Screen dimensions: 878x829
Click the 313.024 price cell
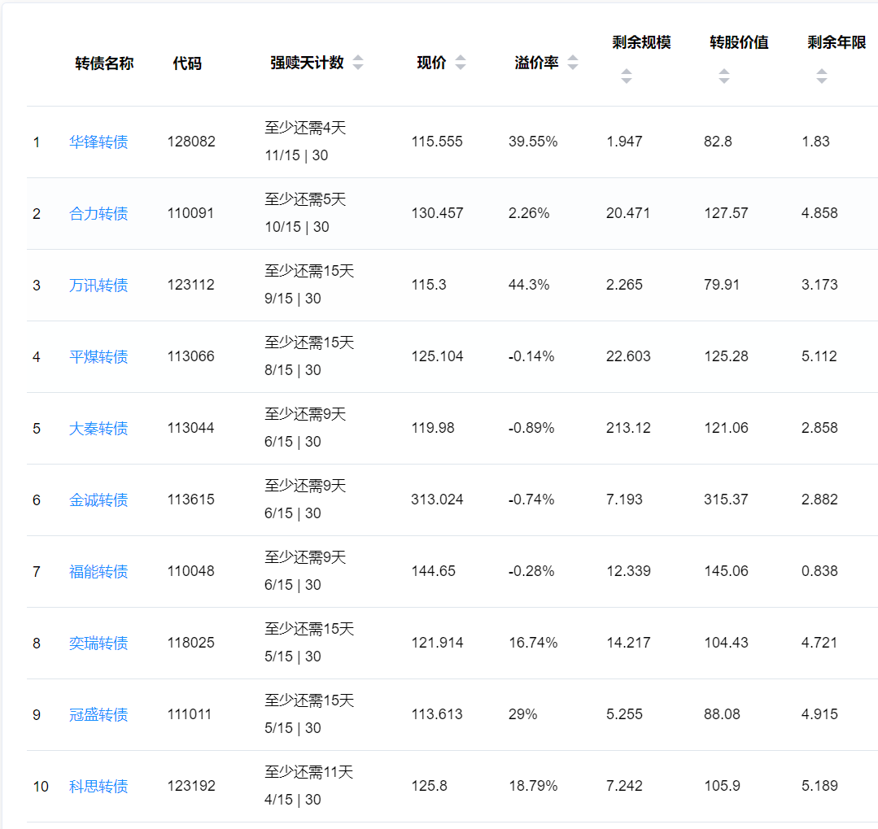(x=437, y=500)
